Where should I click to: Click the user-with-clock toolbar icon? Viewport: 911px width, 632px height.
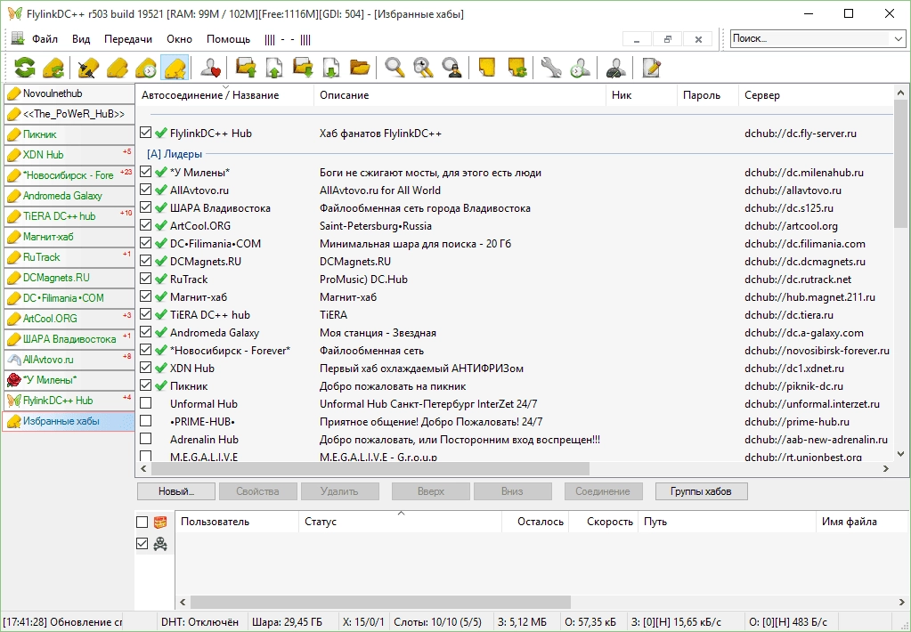pos(580,68)
